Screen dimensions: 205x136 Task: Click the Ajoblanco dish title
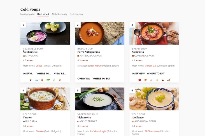pos(138,118)
